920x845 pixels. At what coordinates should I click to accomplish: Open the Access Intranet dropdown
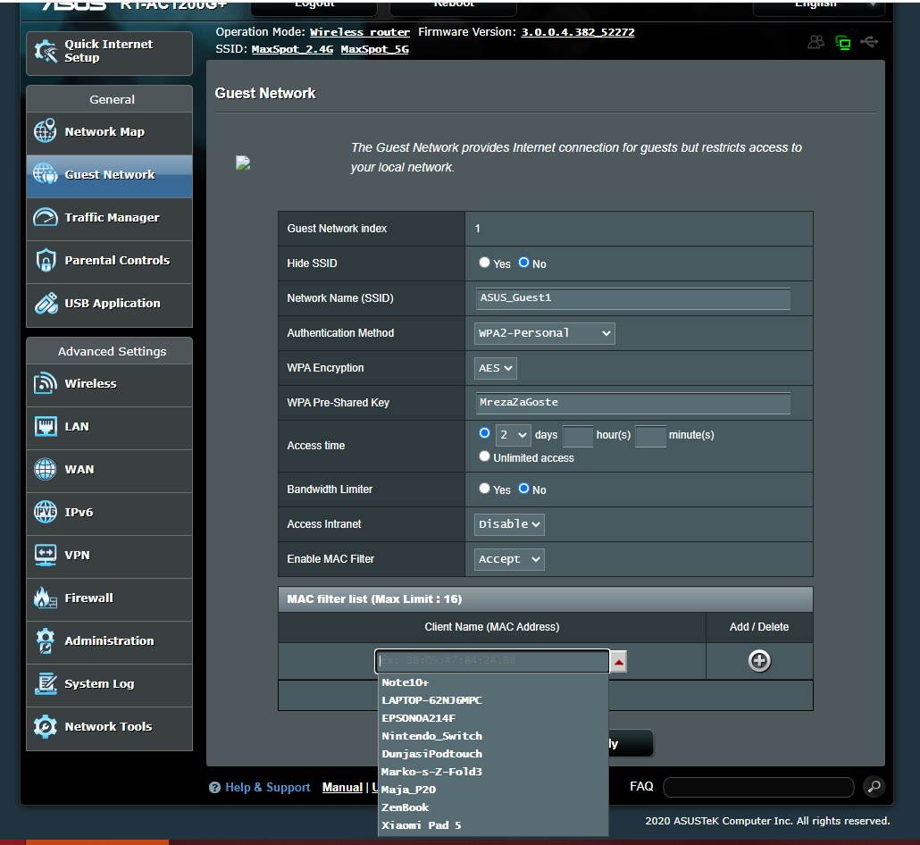[x=509, y=524]
